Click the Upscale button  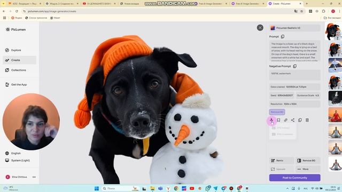pos(282,169)
